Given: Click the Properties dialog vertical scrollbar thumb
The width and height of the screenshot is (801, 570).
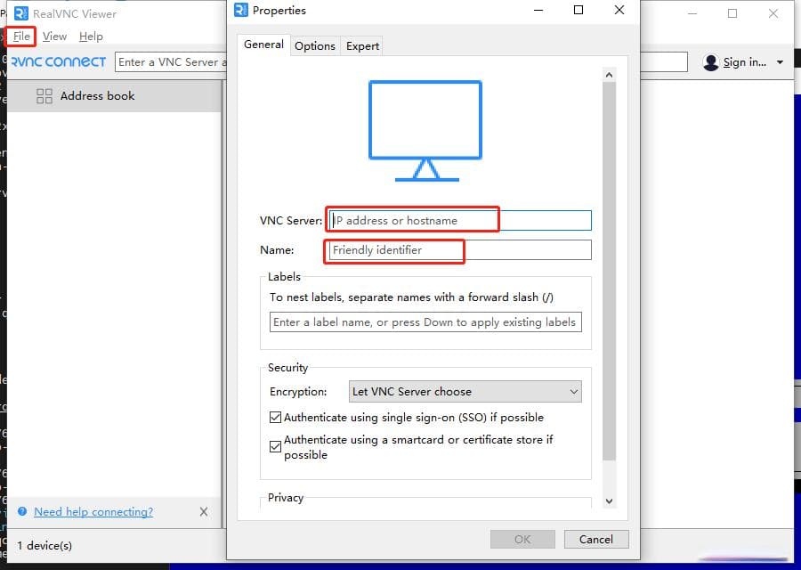Looking at the screenshot, I should (609, 271).
